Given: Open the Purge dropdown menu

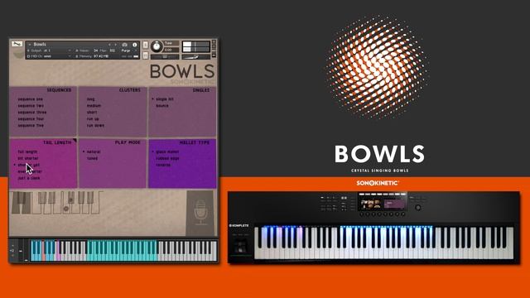Looking at the screenshot, I should tap(129, 50).
